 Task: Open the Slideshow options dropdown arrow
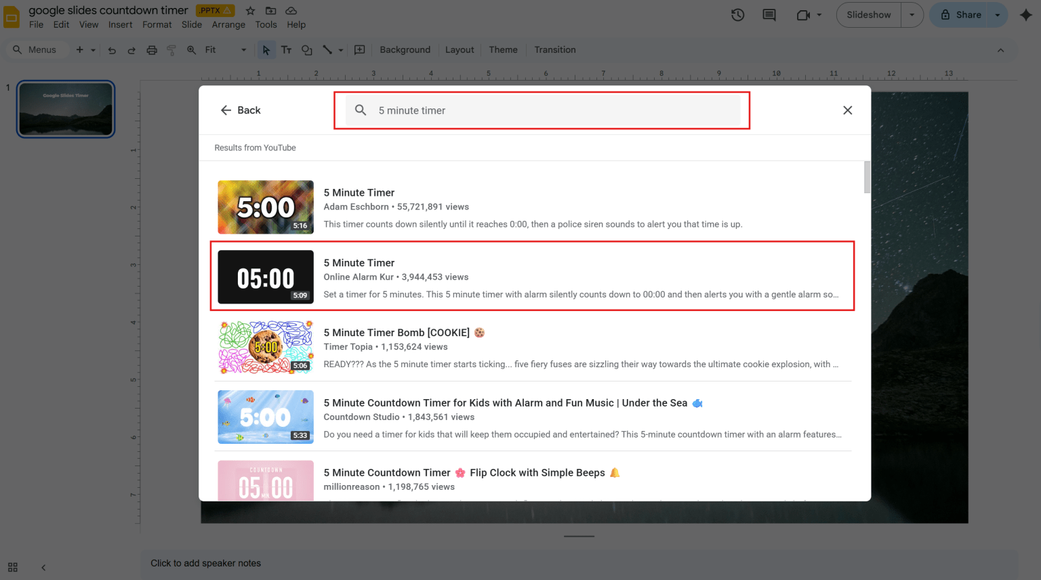(912, 14)
